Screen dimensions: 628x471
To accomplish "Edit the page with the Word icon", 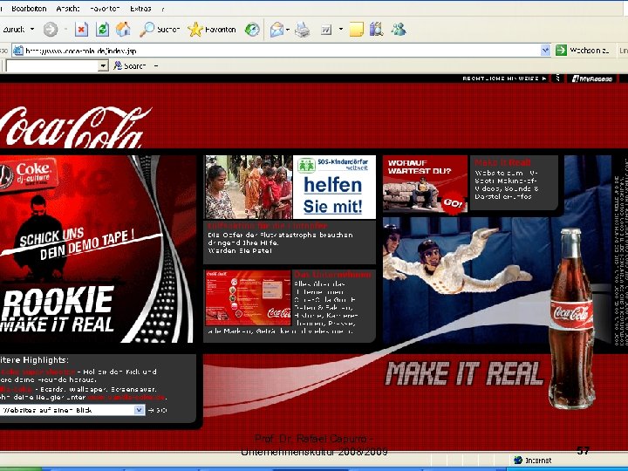I will pos(326,30).
